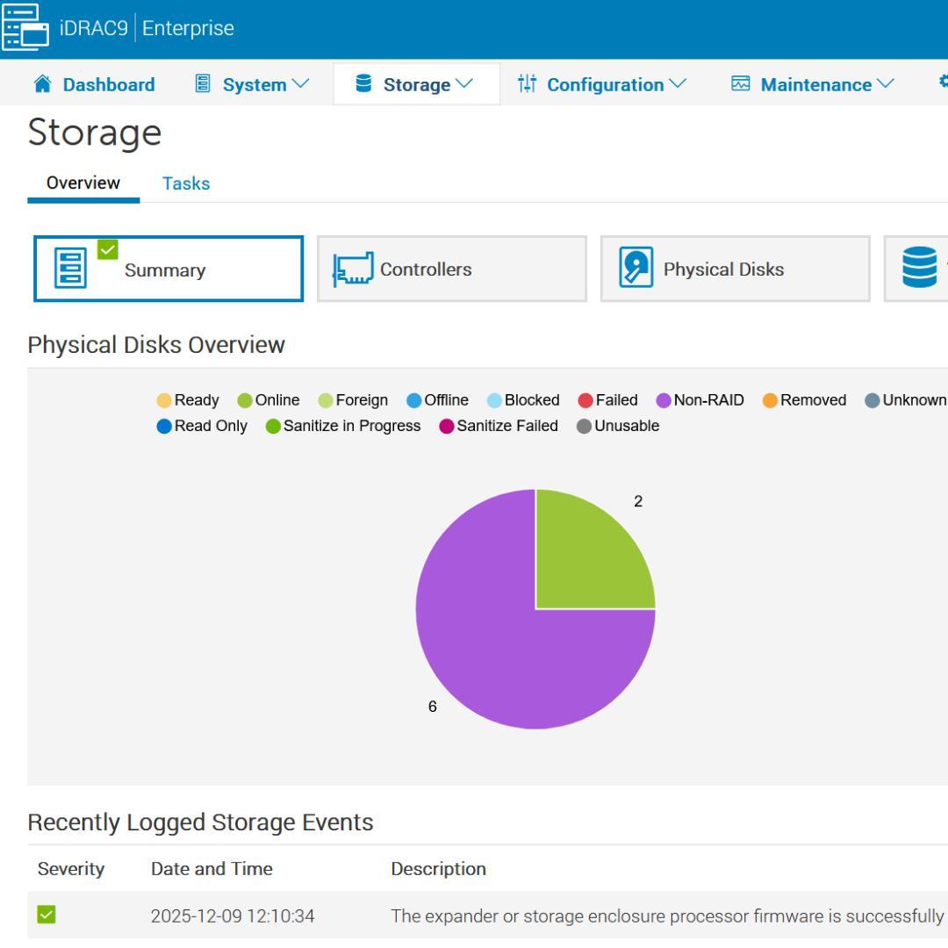This screenshot has width=948, height=948.
Task: Expand the Storage dropdown menu
Action: coord(416,84)
